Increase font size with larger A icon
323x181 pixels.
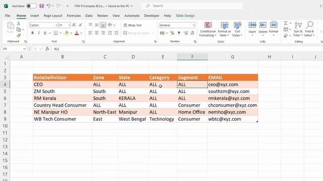coord(74,25)
